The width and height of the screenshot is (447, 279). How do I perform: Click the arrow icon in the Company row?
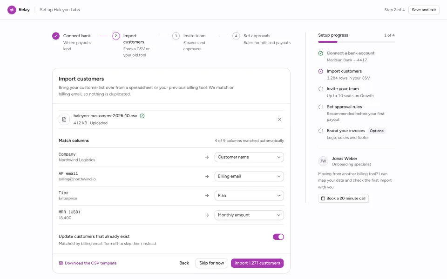pyautogui.click(x=207, y=157)
